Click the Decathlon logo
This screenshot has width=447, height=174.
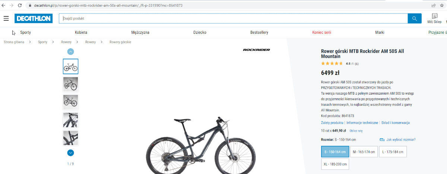pos(34,19)
